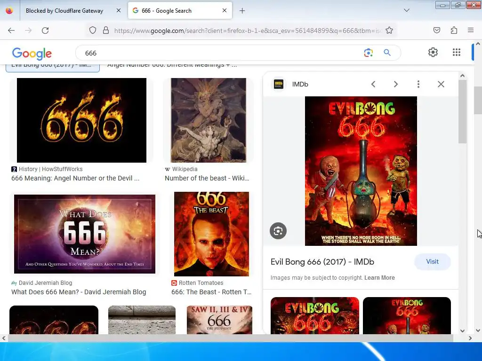
Task: Click horizontal scrollbar left arrow
Action: [x=3, y=338]
